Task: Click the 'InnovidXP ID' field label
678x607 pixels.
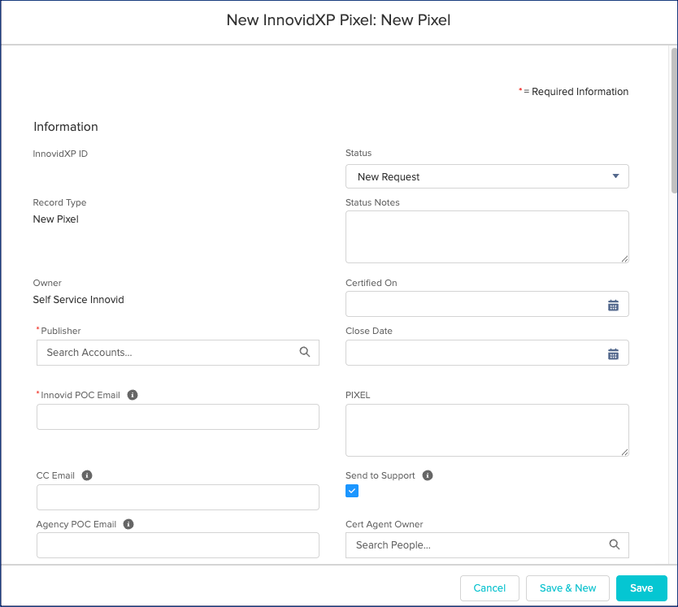Action: click(60, 154)
